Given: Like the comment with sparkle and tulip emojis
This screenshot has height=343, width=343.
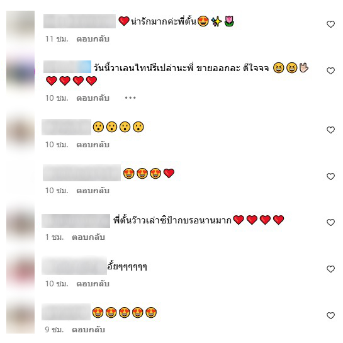Looking at the screenshot, I should coord(330,24).
